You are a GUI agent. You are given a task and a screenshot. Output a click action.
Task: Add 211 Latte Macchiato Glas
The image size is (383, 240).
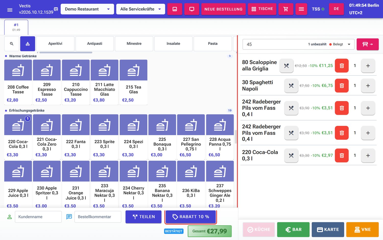(105, 82)
